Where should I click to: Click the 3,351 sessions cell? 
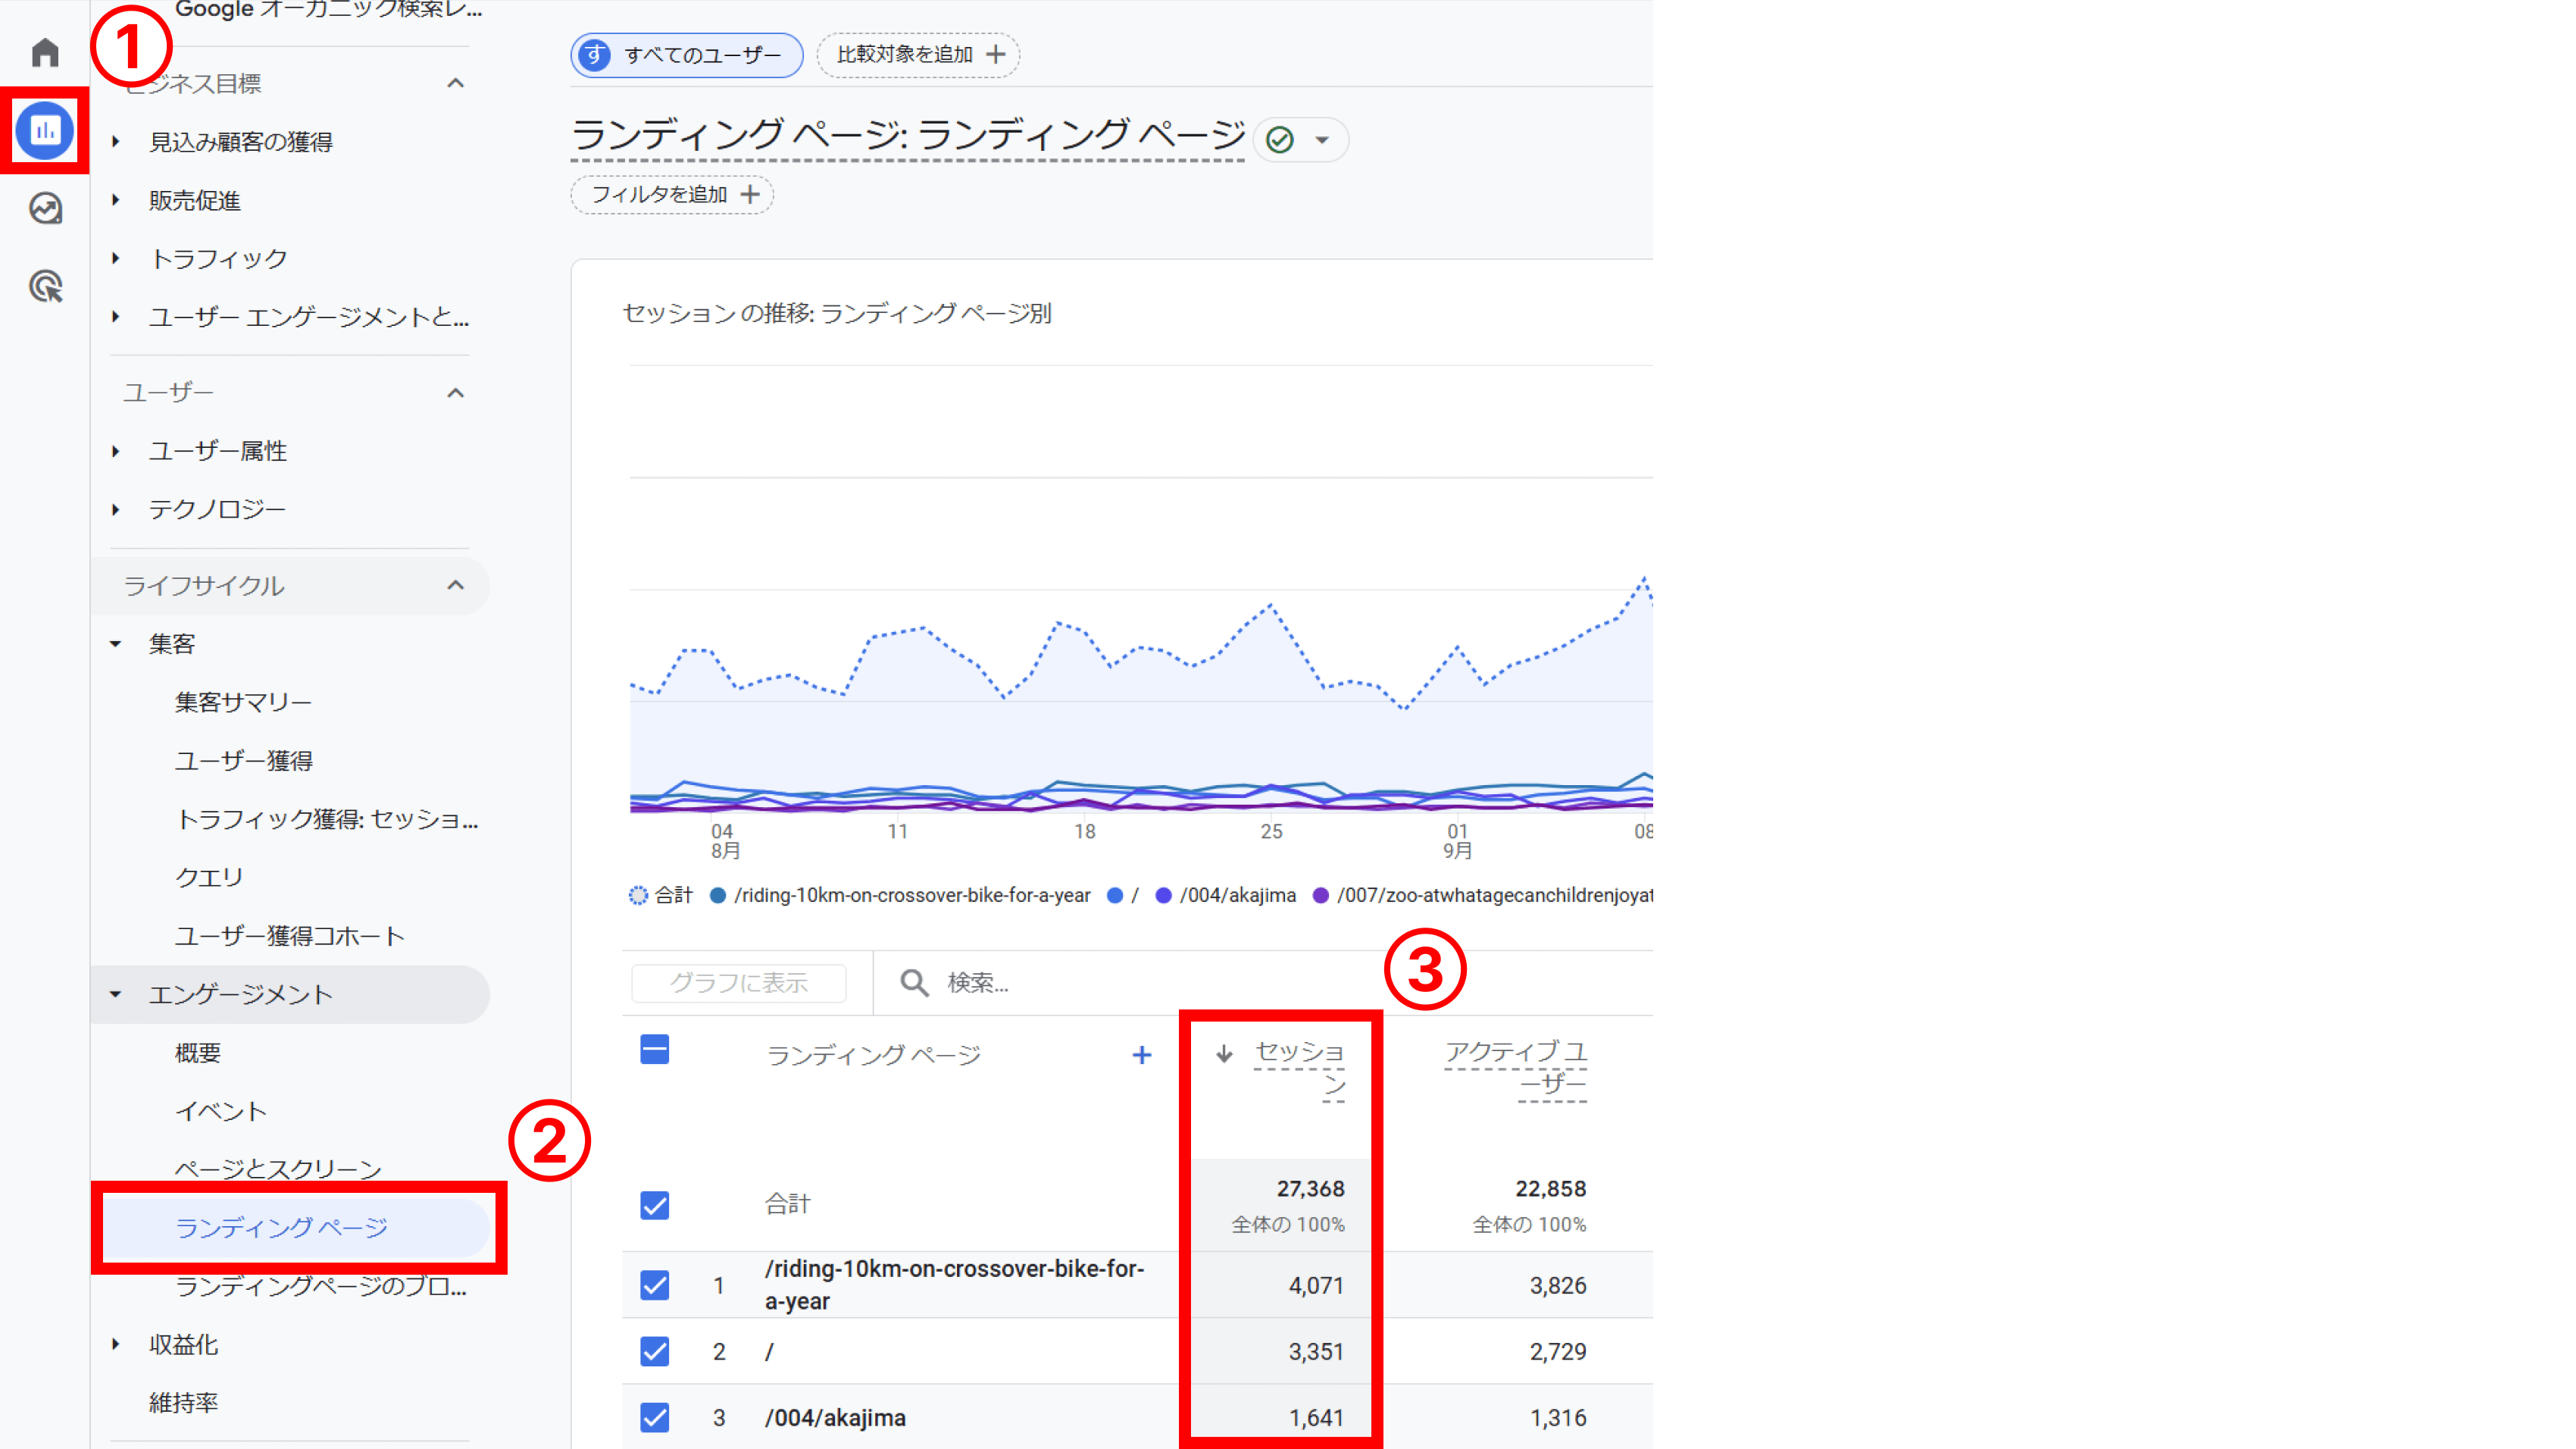[x=1316, y=1351]
